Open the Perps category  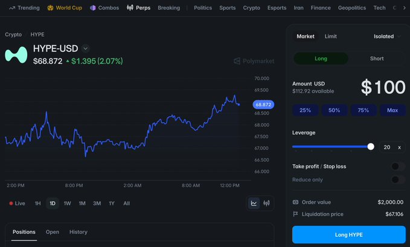click(139, 8)
